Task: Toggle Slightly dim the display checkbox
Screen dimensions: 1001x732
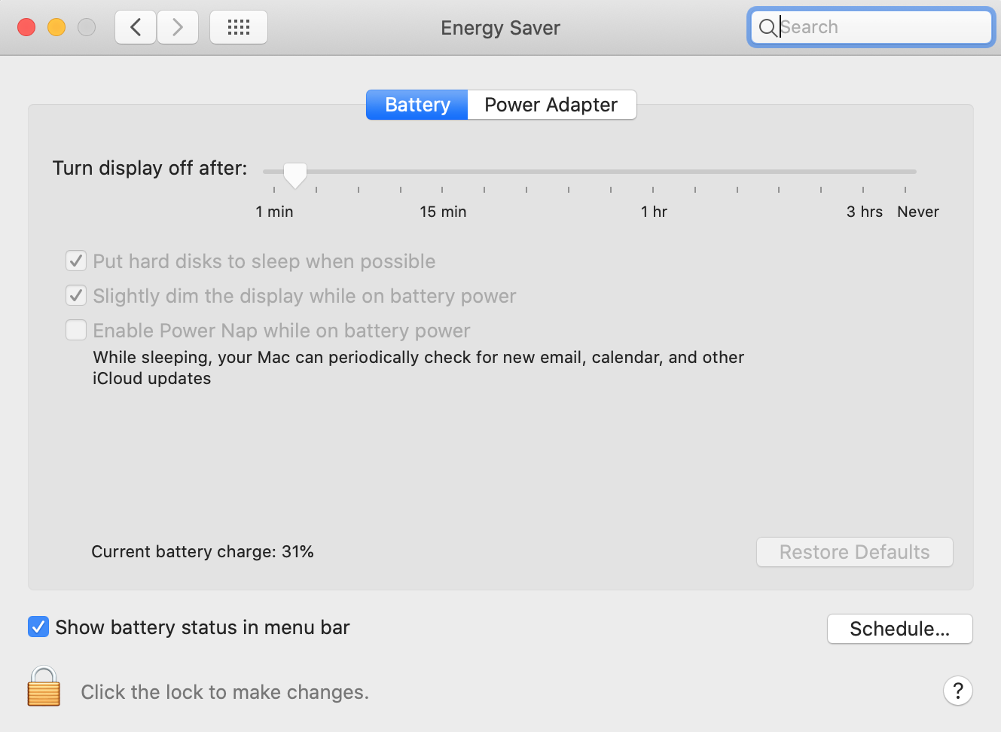Action: pos(76,296)
